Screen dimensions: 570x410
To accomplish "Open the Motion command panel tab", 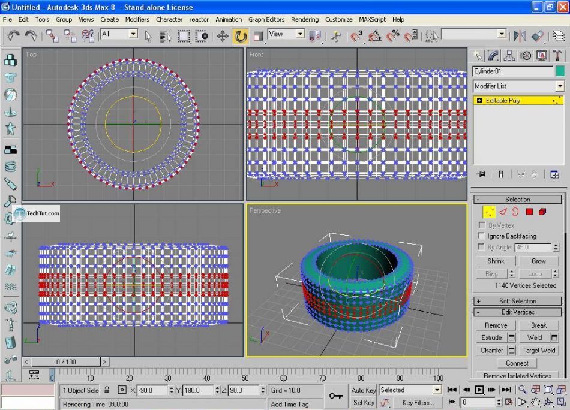I will [x=525, y=56].
